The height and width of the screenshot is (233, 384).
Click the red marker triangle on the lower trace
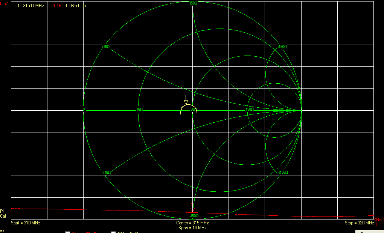(192, 210)
